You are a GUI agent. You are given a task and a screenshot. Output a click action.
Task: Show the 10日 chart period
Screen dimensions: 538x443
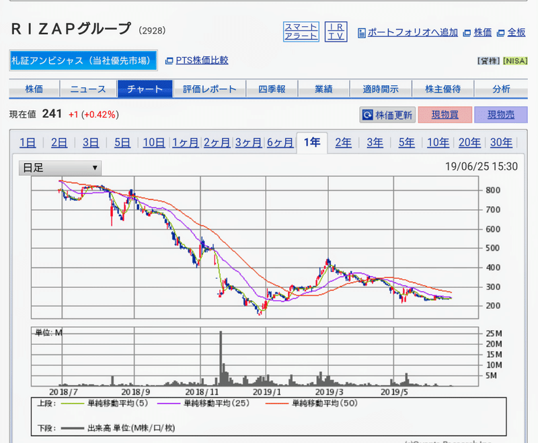pos(154,142)
